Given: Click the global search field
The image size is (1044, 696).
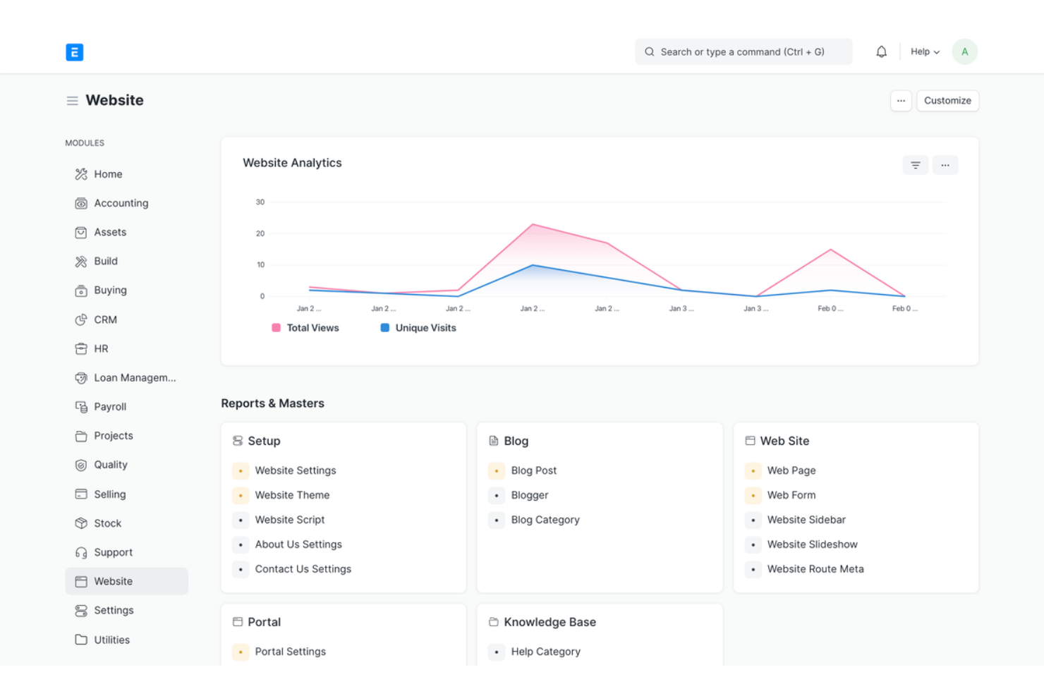Looking at the screenshot, I should (x=743, y=51).
